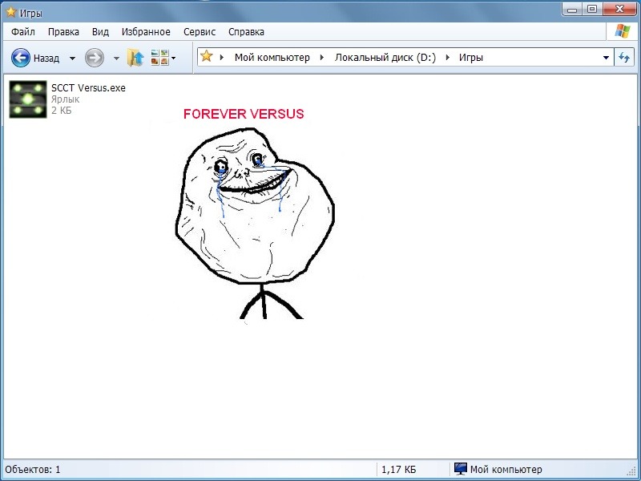Open the Правка menu
641x481 pixels.
[63, 32]
